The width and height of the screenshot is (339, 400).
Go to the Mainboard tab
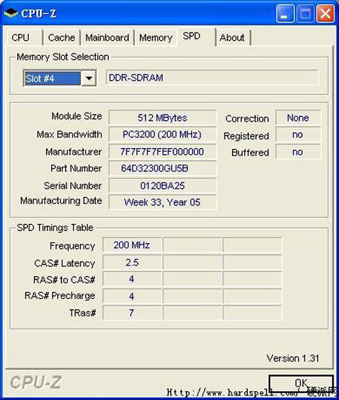point(107,38)
